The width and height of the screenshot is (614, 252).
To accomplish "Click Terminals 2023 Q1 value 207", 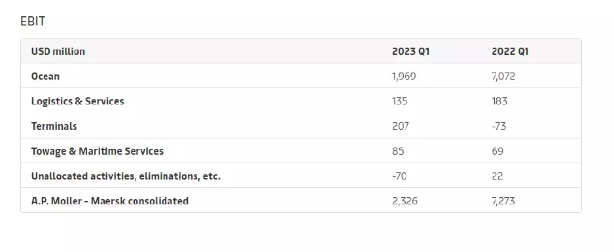I will tap(401, 126).
